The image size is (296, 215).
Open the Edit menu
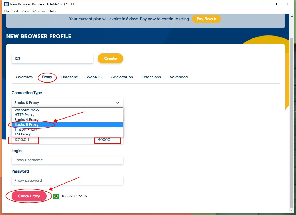[x=15, y=11]
